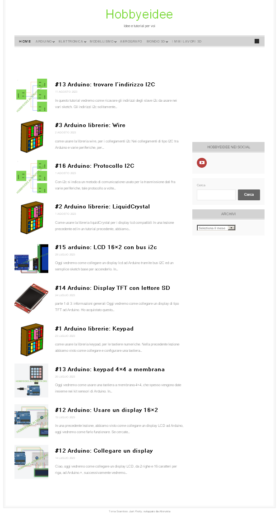Expand the Elettronica menu dropdown
The width and height of the screenshot is (279, 520).
72,42
